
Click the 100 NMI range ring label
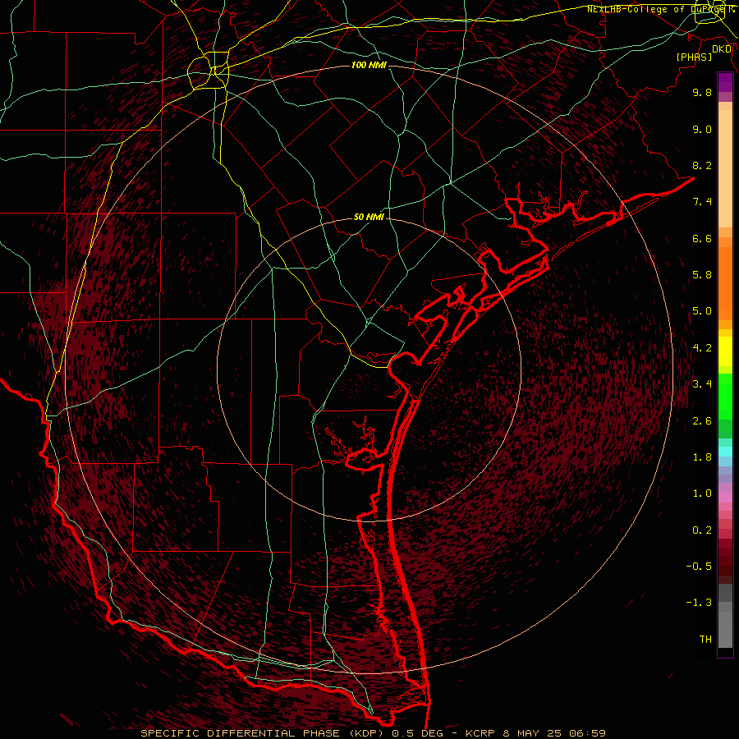coord(369,65)
